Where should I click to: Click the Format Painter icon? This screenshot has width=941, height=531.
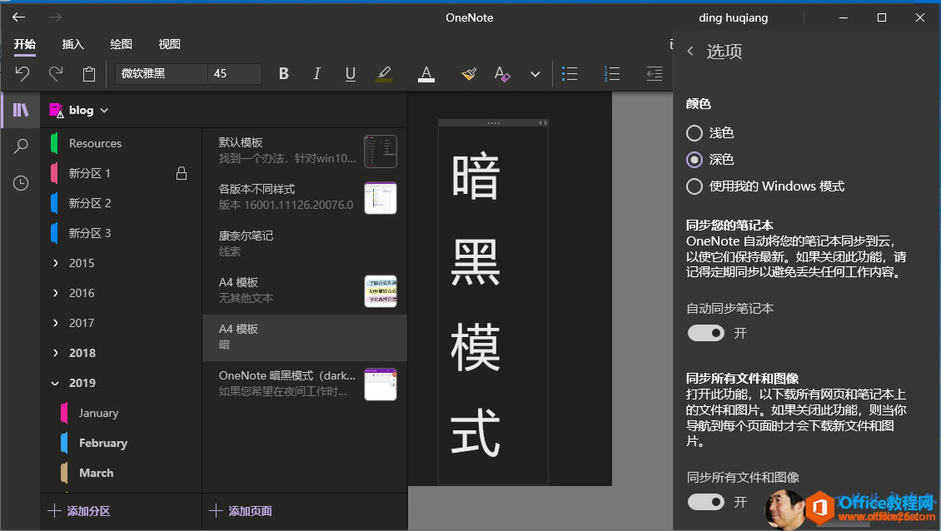(x=468, y=73)
